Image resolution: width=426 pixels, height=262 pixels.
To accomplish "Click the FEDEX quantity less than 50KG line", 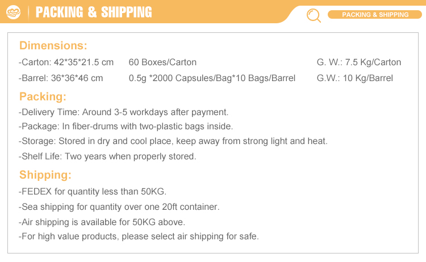I will click(x=93, y=192).
